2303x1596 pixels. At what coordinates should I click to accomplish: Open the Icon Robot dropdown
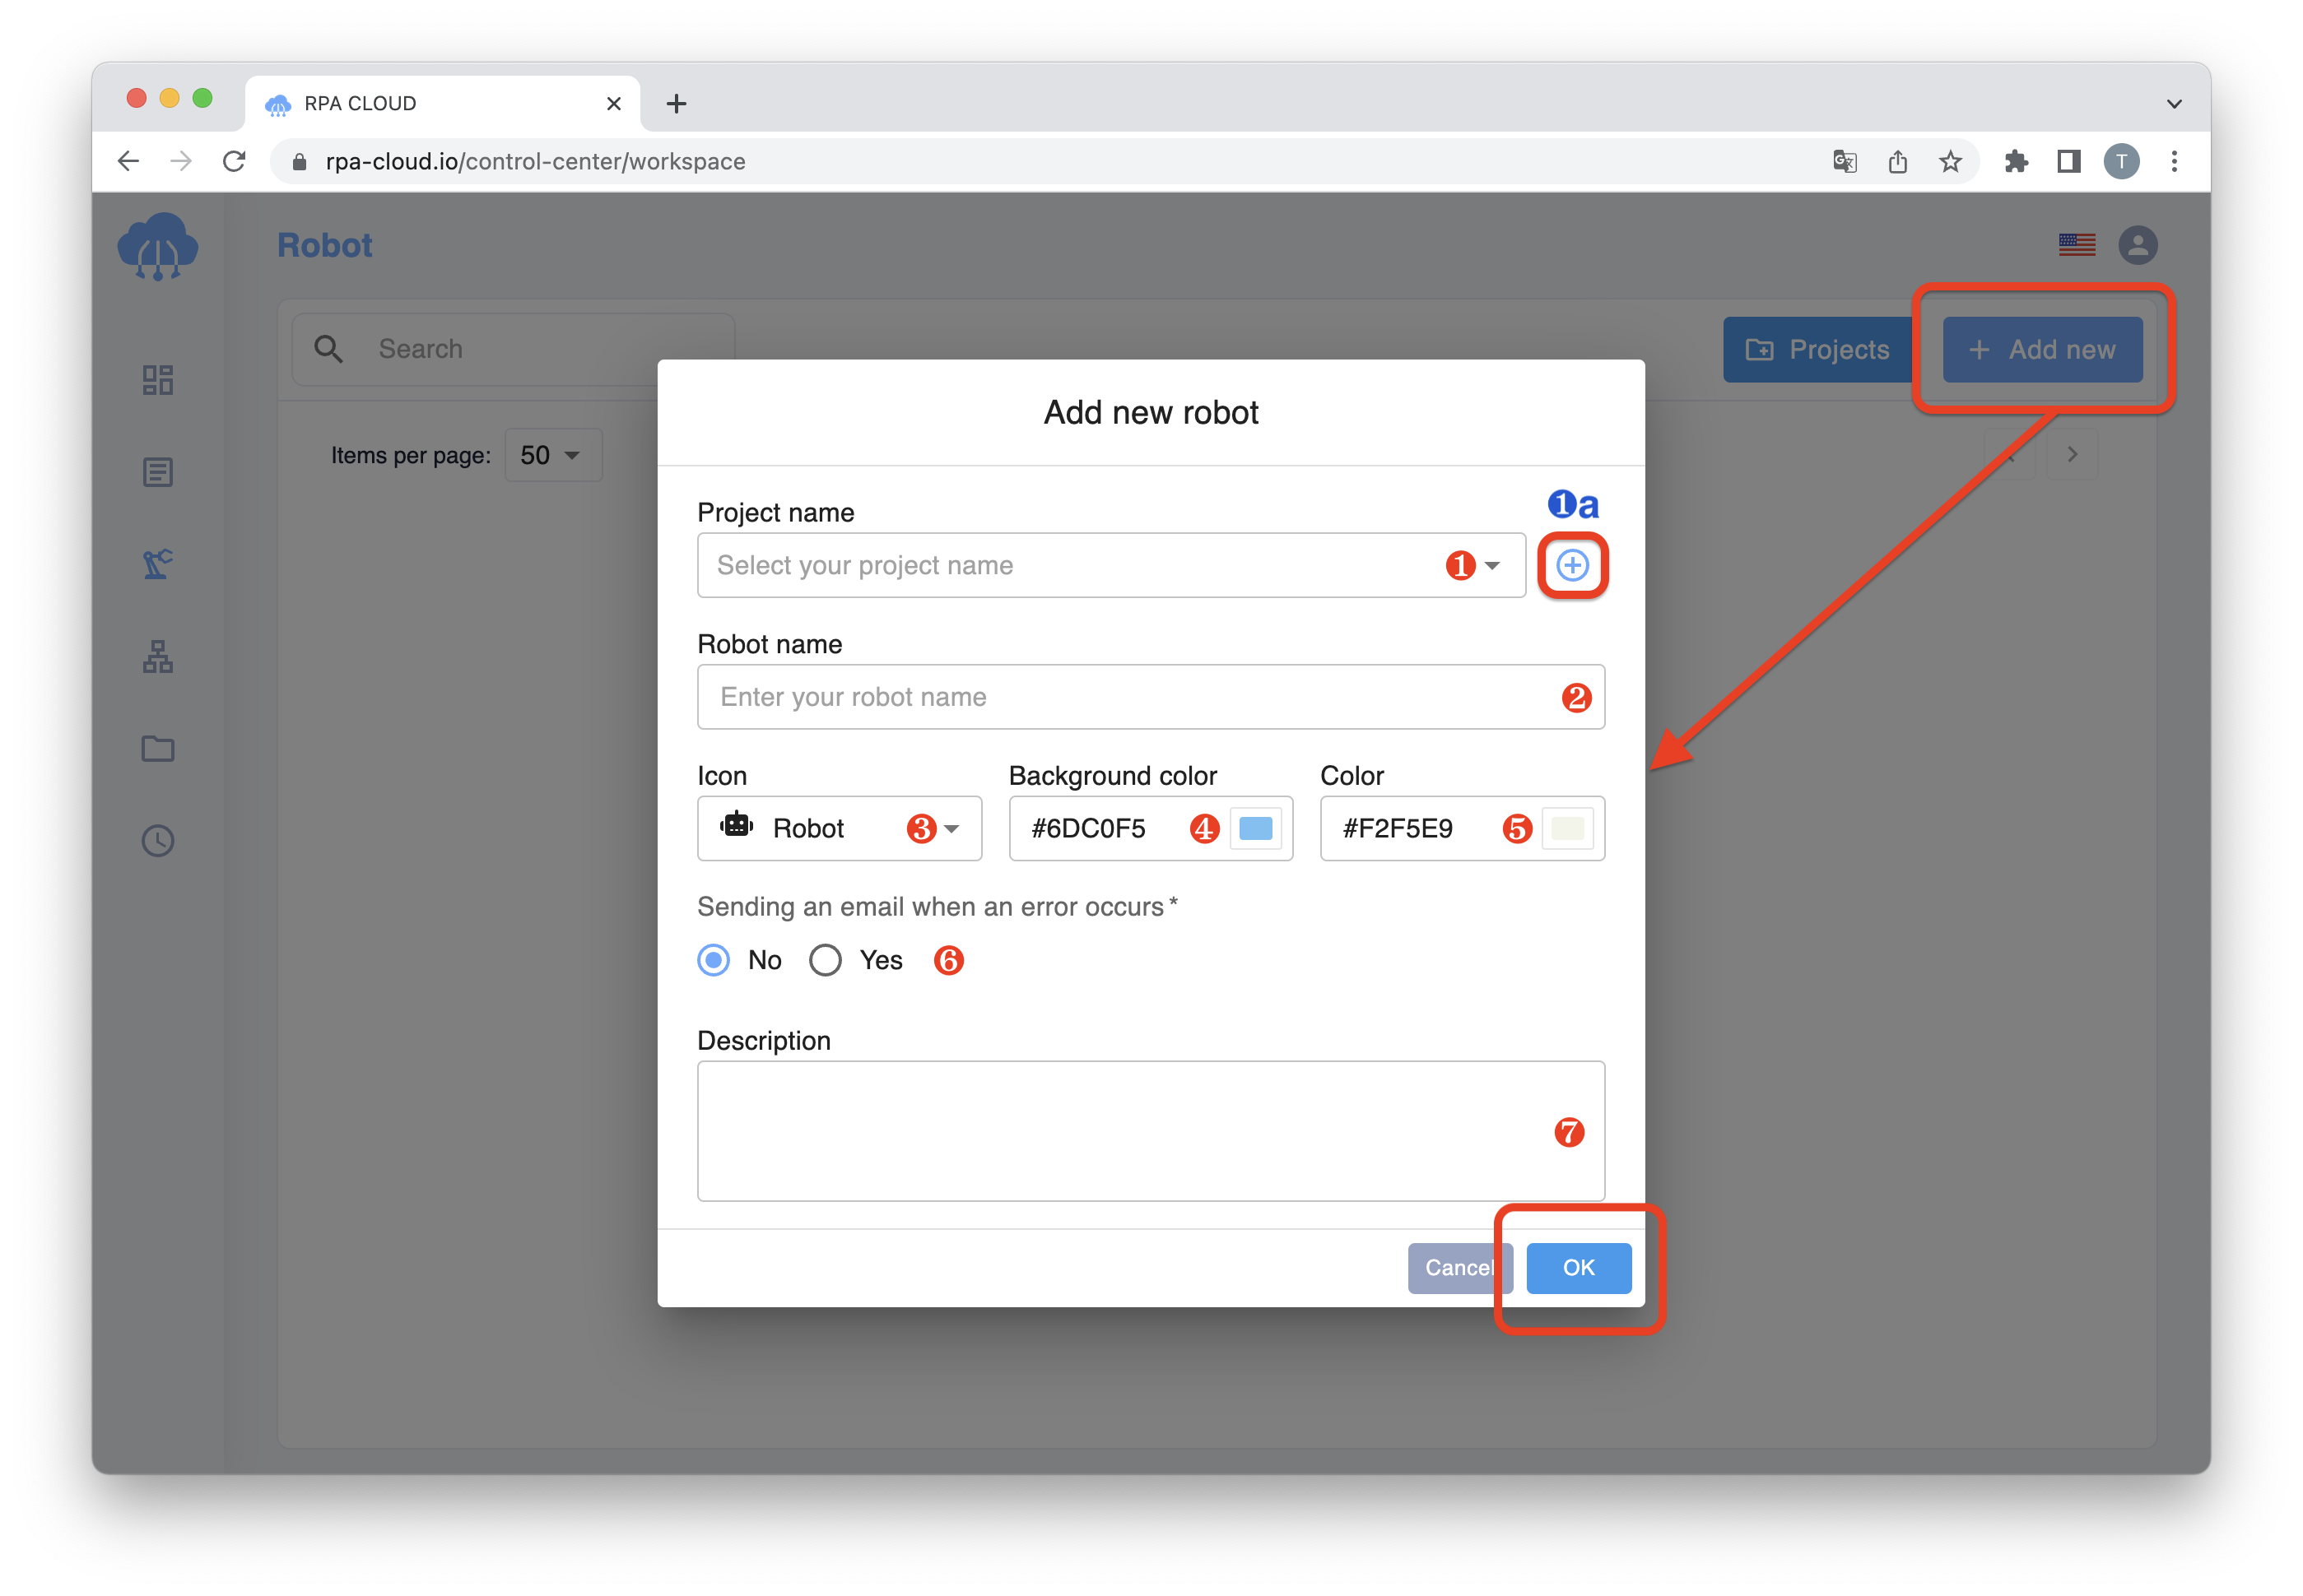[x=840, y=829]
